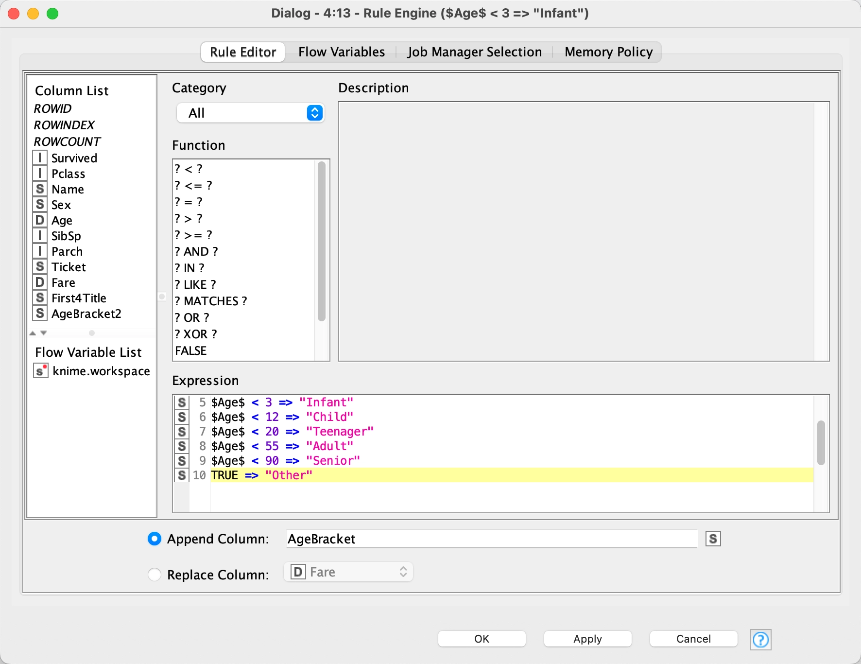861x664 pixels.
Task: Click the Apply button
Action: pyautogui.click(x=587, y=639)
